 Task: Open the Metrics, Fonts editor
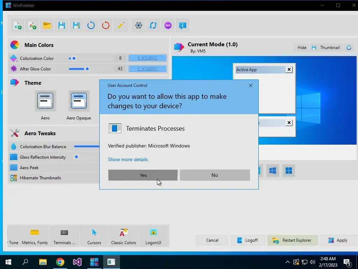click(35, 236)
